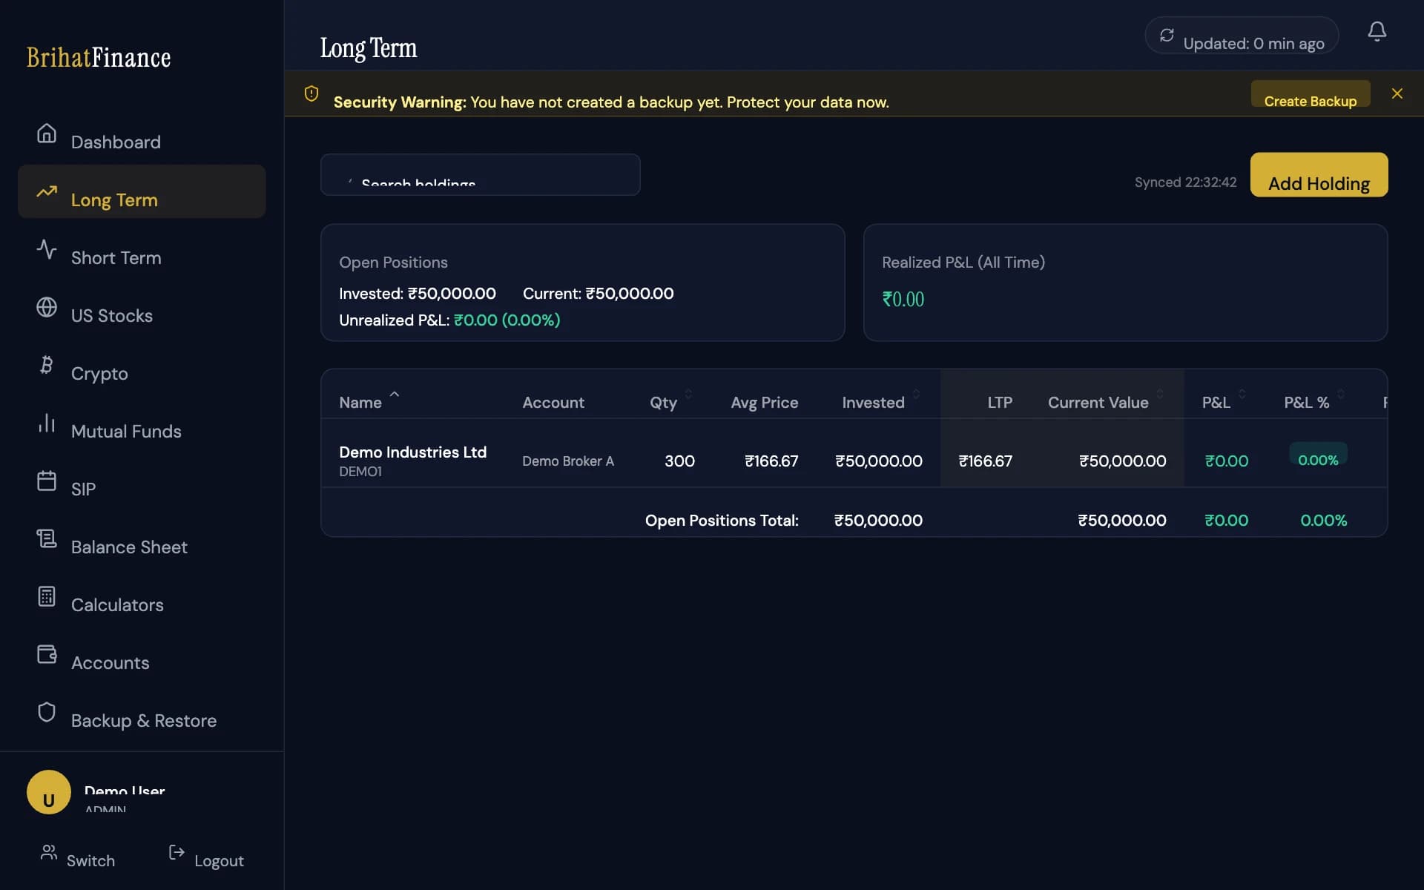Click the Switch user link
Image resolution: width=1424 pixels, height=890 pixels.
tap(78, 854)
